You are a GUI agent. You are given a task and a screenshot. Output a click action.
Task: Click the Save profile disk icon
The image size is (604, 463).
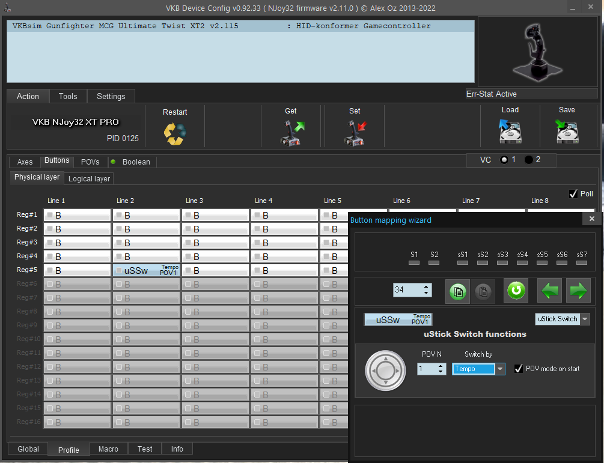[x=566, y=130]
